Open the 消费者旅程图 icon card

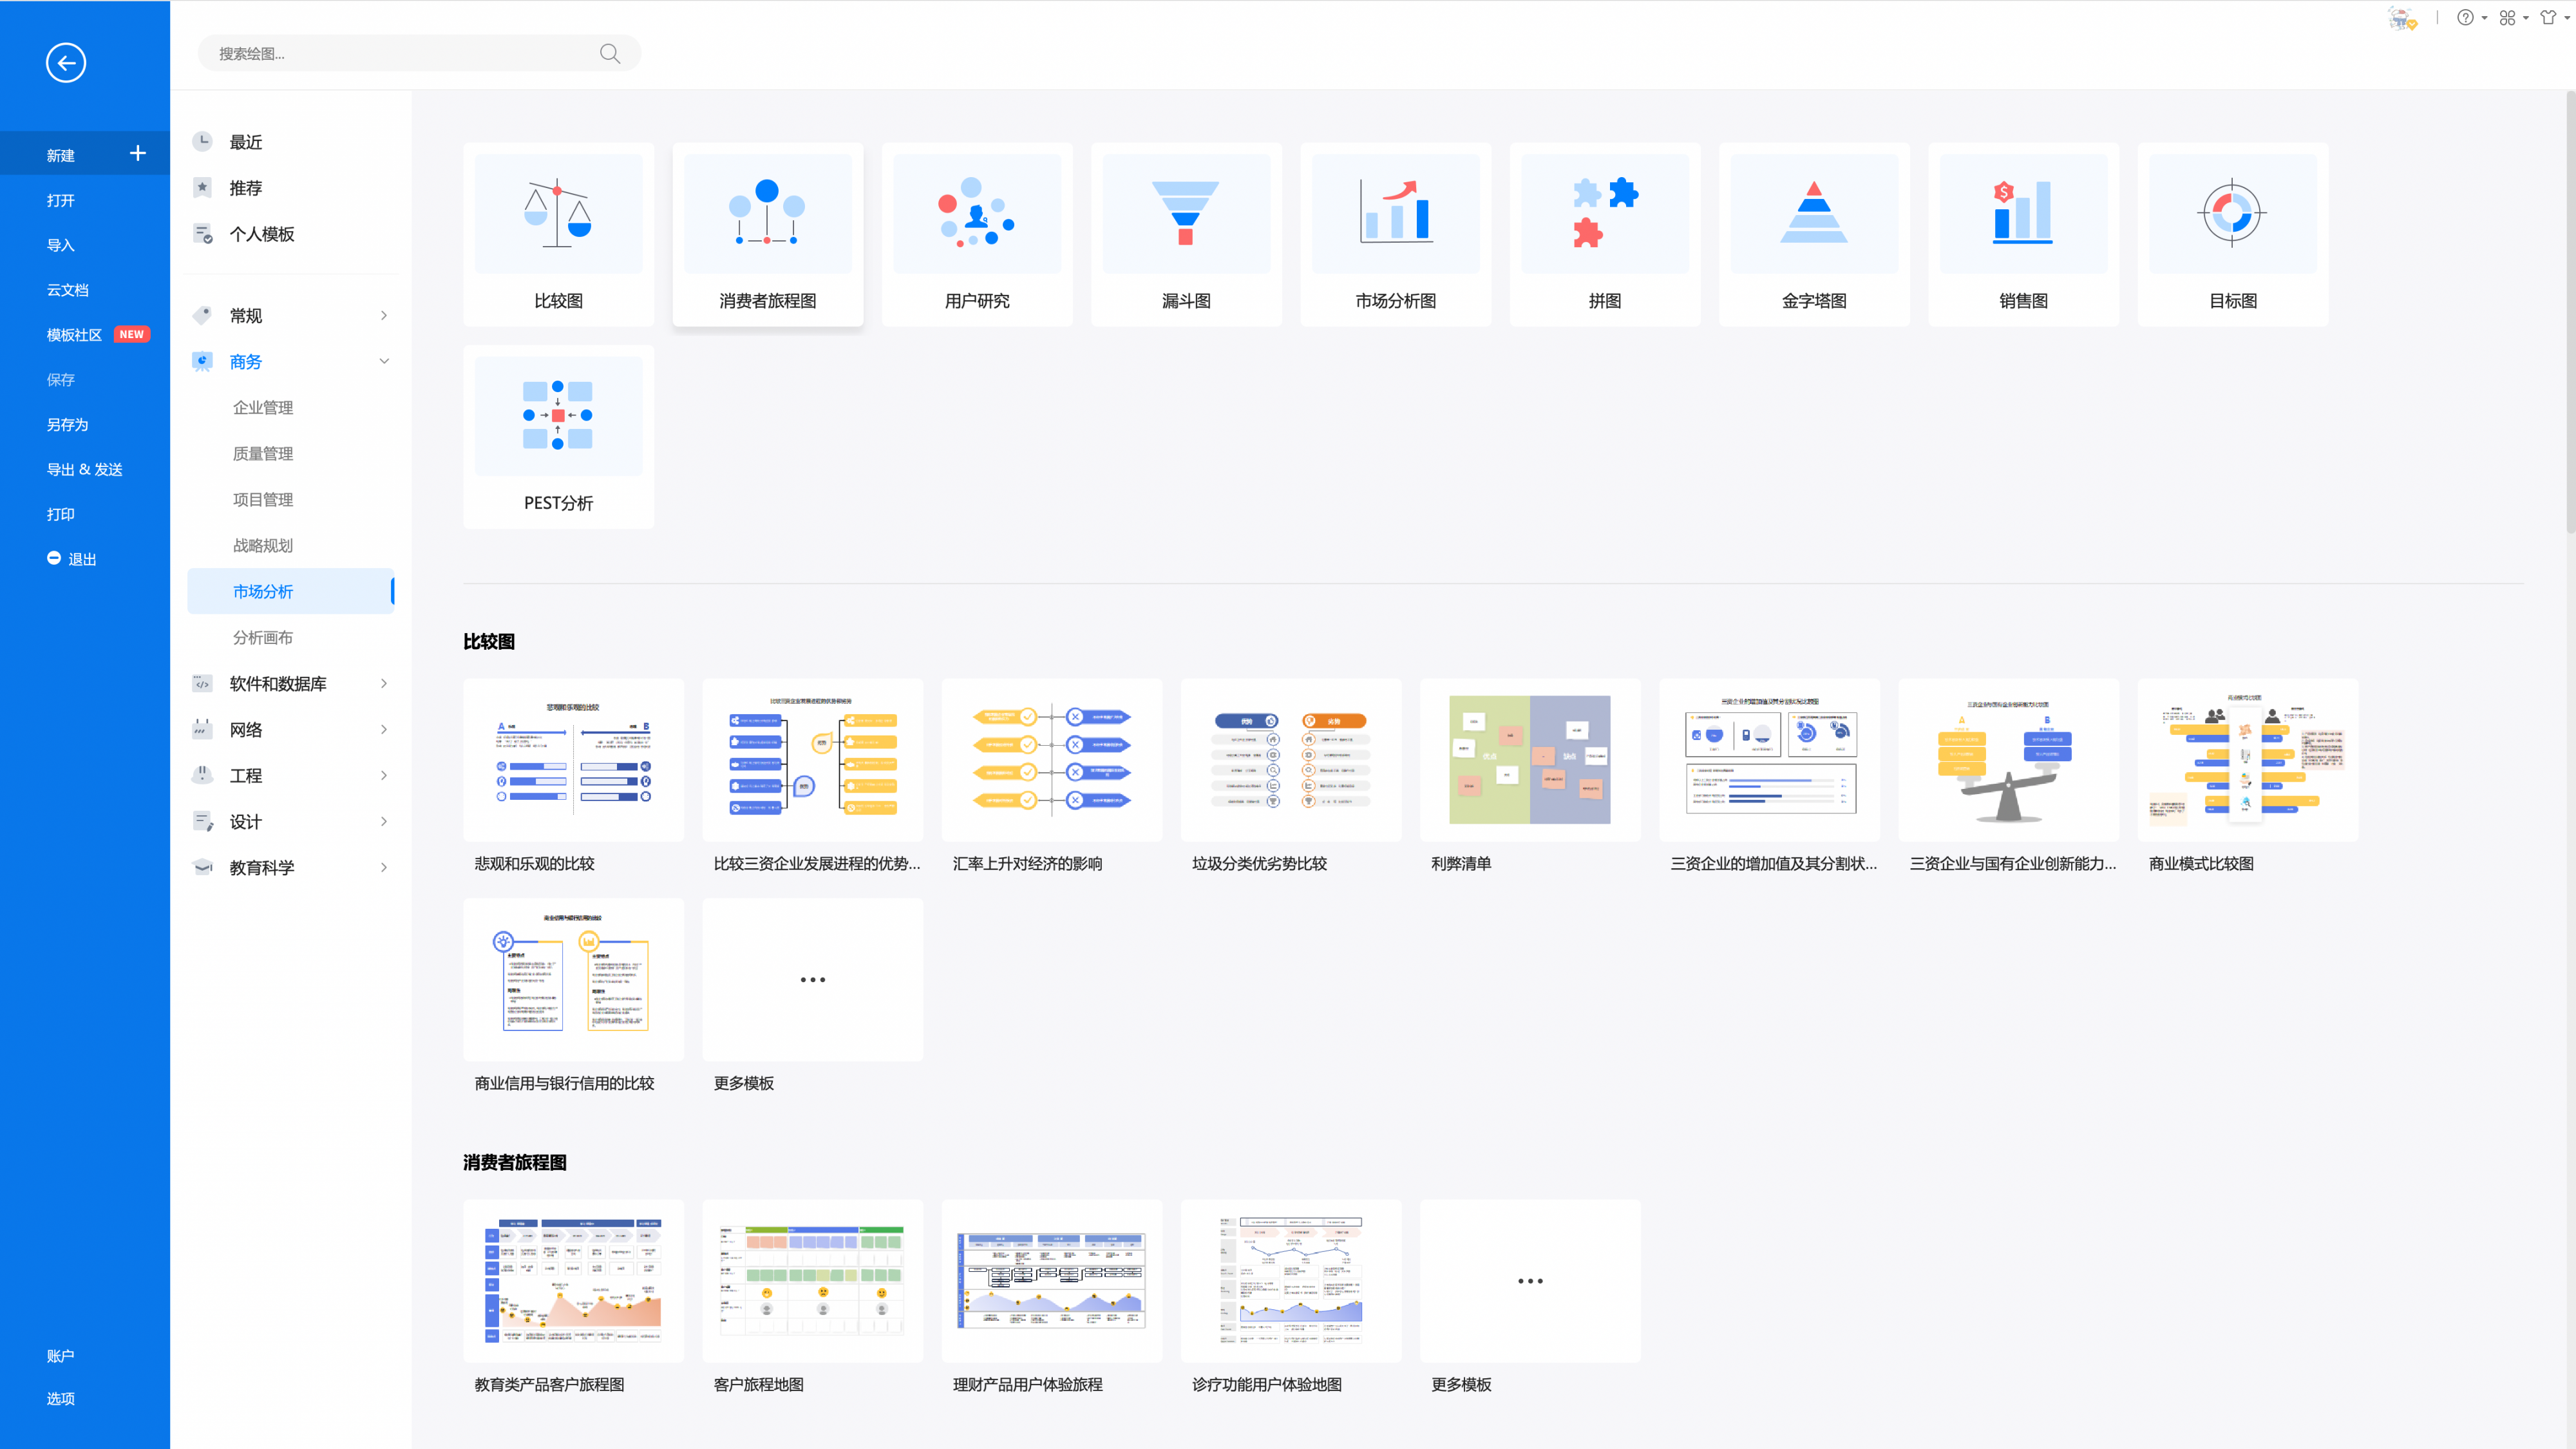click(x=767, y=234)
